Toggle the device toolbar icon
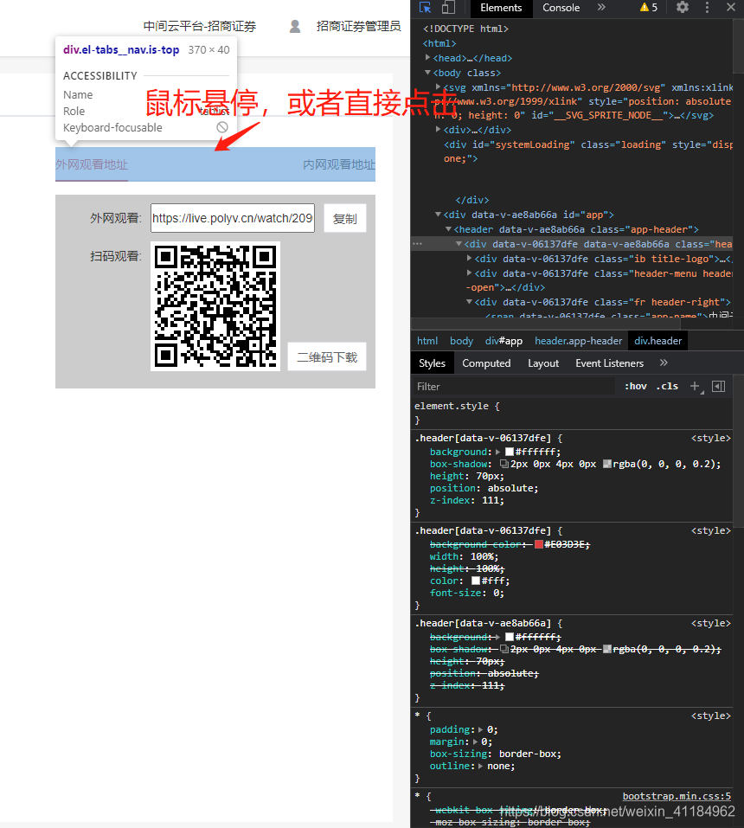This screenshot has height=828, width=744. 448,8
